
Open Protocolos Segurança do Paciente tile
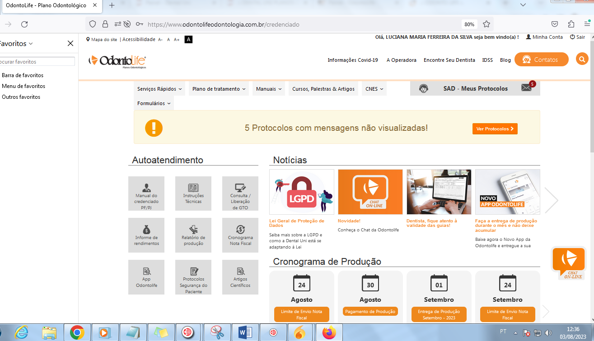point(193,277)
